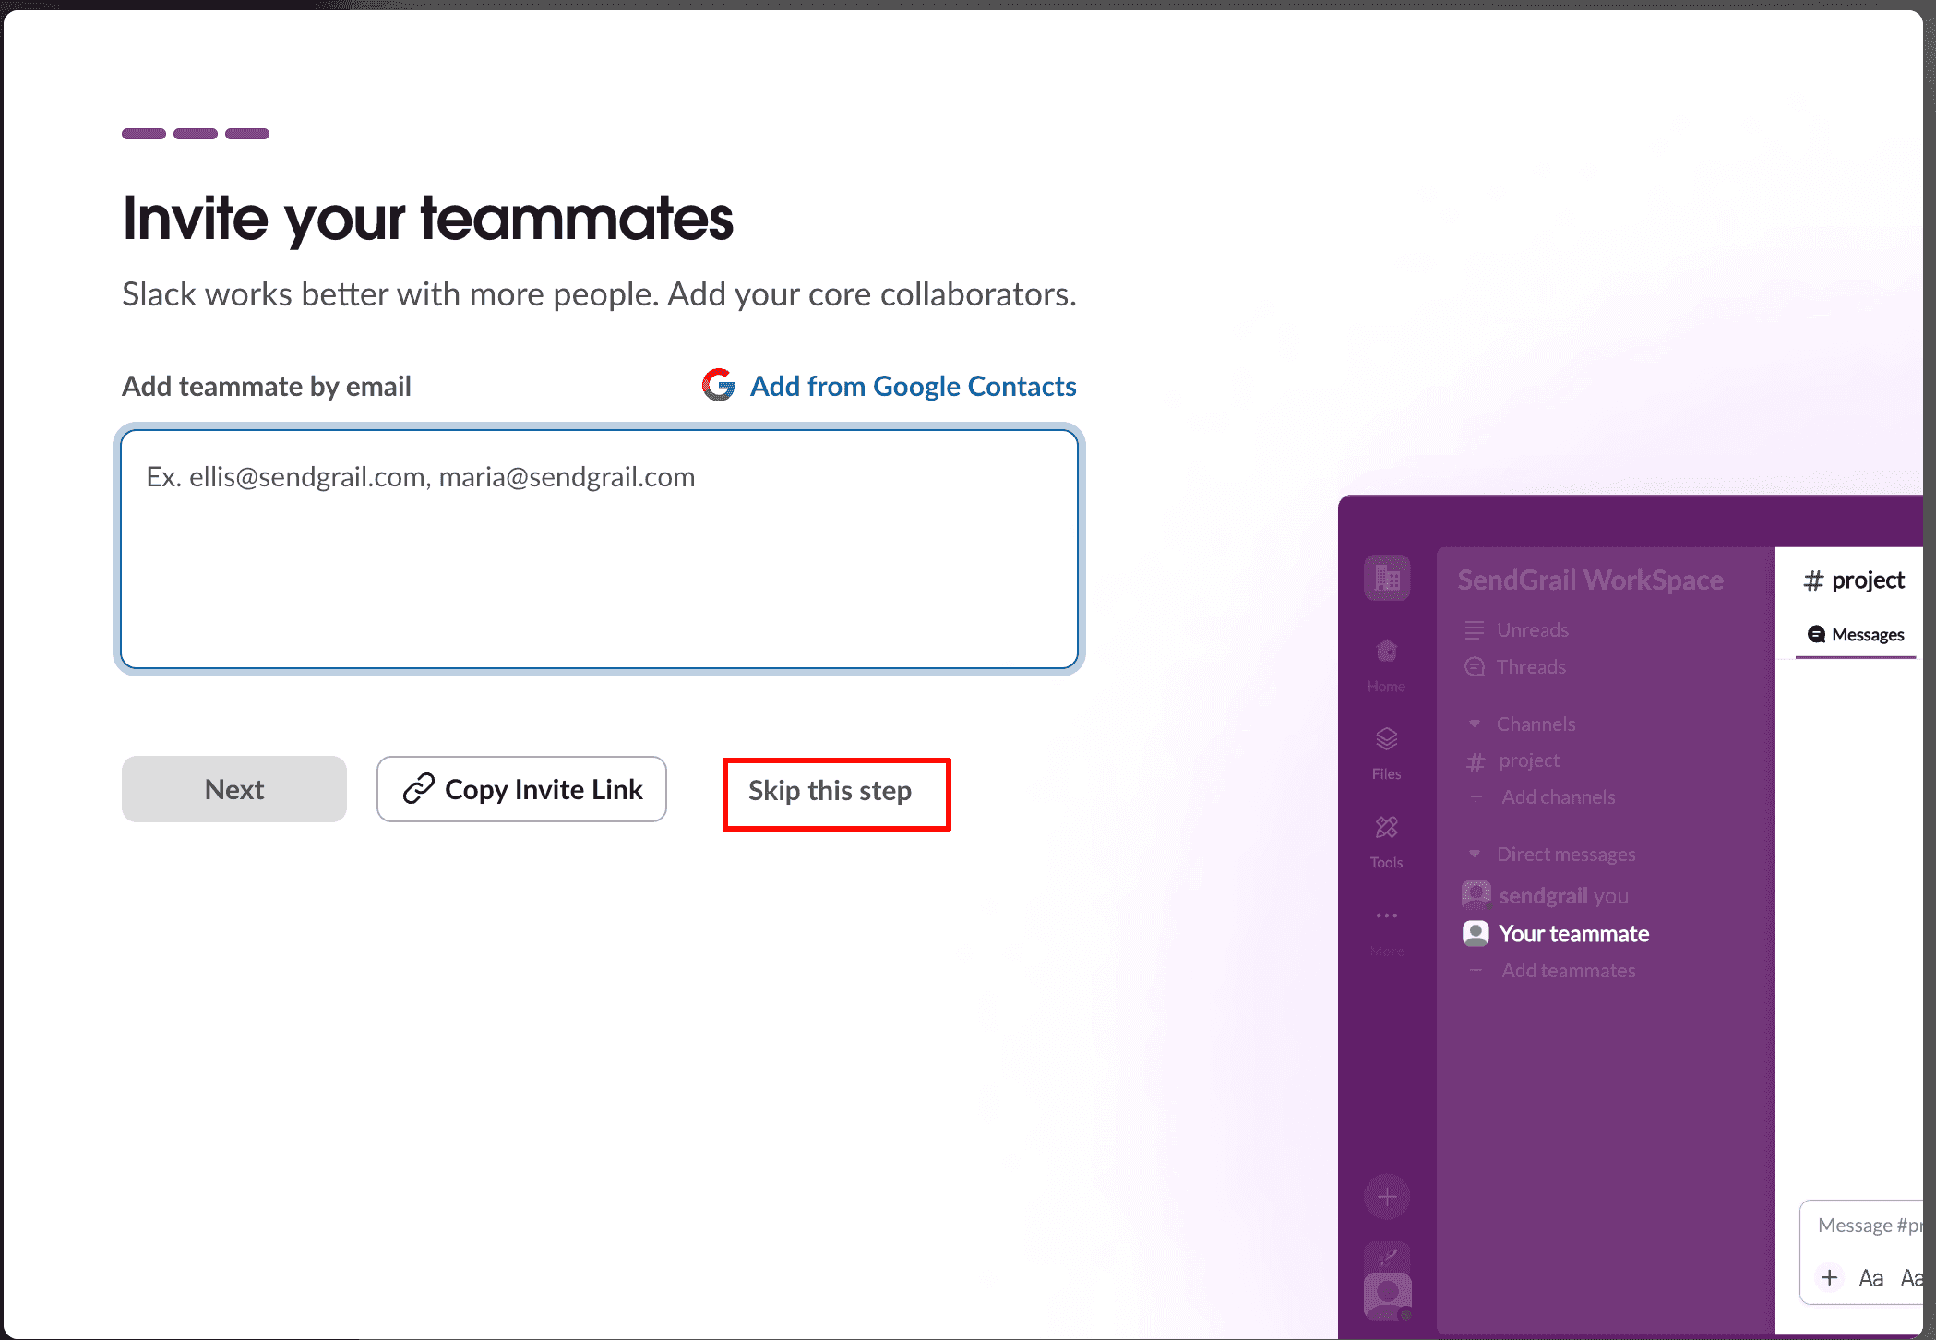
Task: Select Your teammate direct message
Action: (x=1556, y=933)
